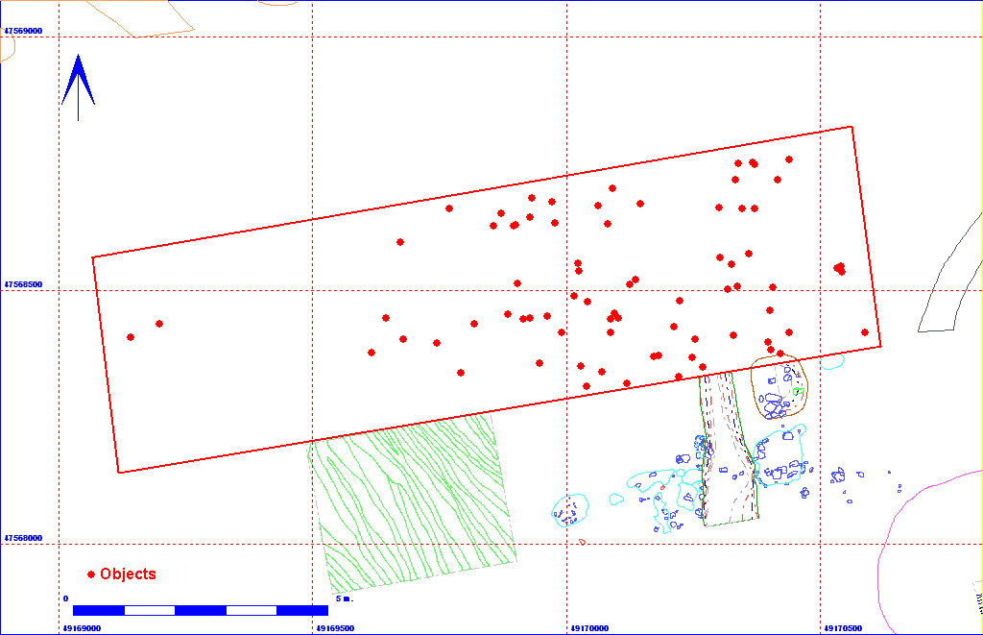Click the "5 m." scale label
Screen dimensions: 983x635
point(345,598)
